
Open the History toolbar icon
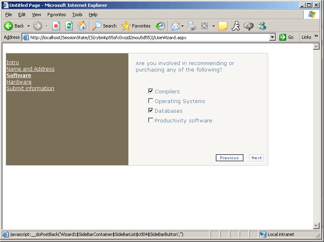(160, 26)
